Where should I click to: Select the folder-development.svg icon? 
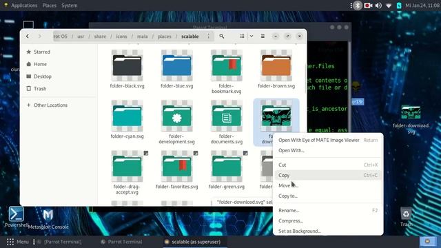pyautogui.click(x=176, y=116)
